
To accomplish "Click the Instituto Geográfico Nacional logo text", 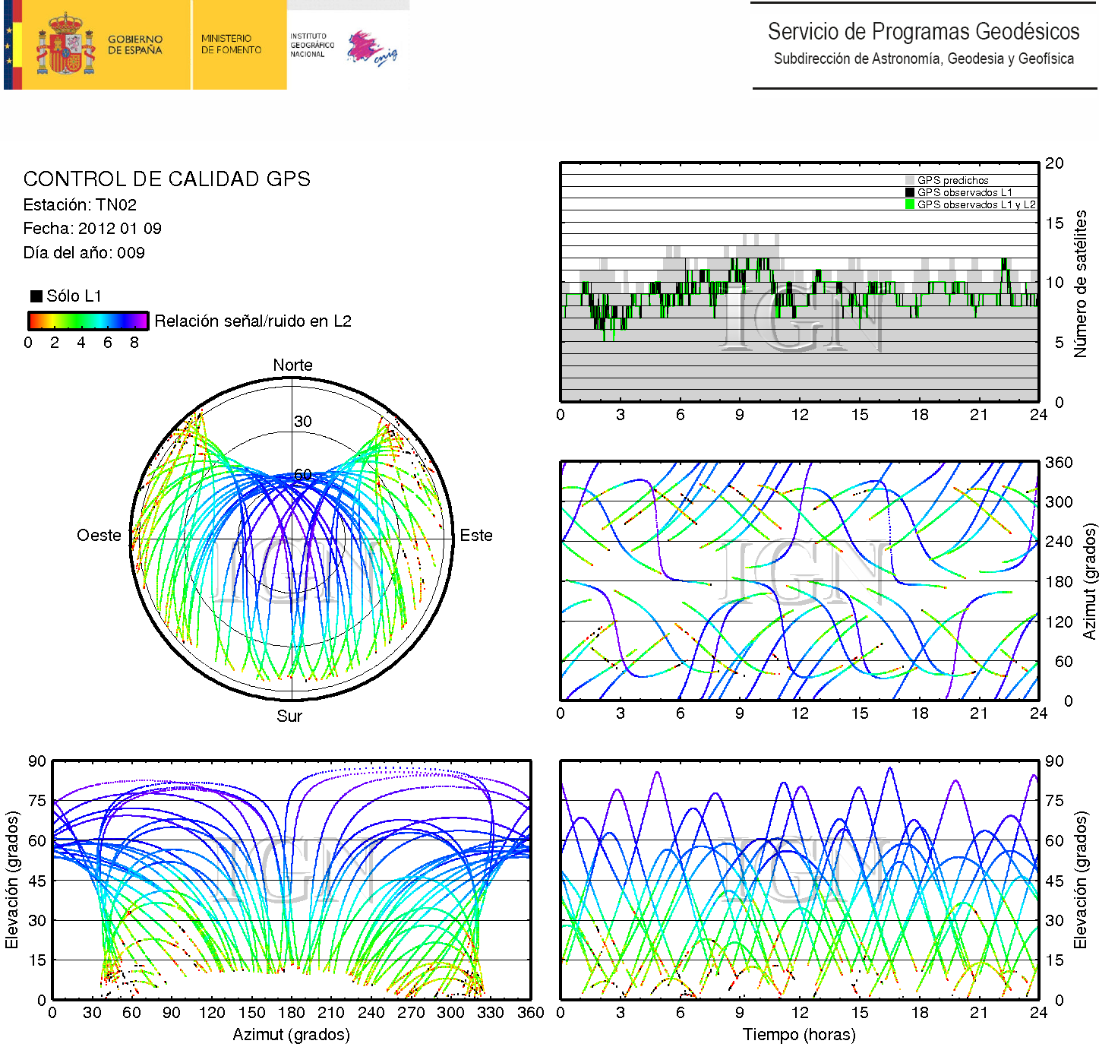I will click(x=311, y=45).
